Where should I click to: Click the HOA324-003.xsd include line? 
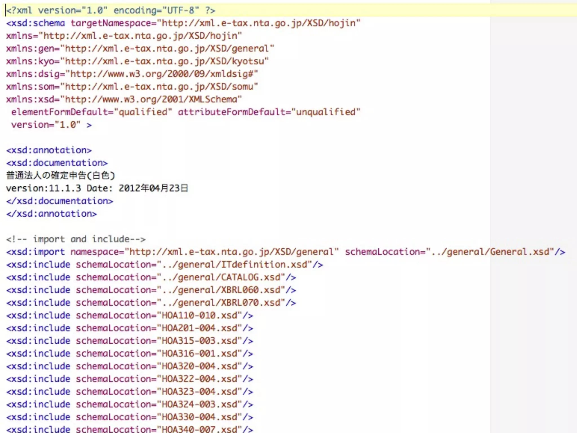click(x=130, y=404)
